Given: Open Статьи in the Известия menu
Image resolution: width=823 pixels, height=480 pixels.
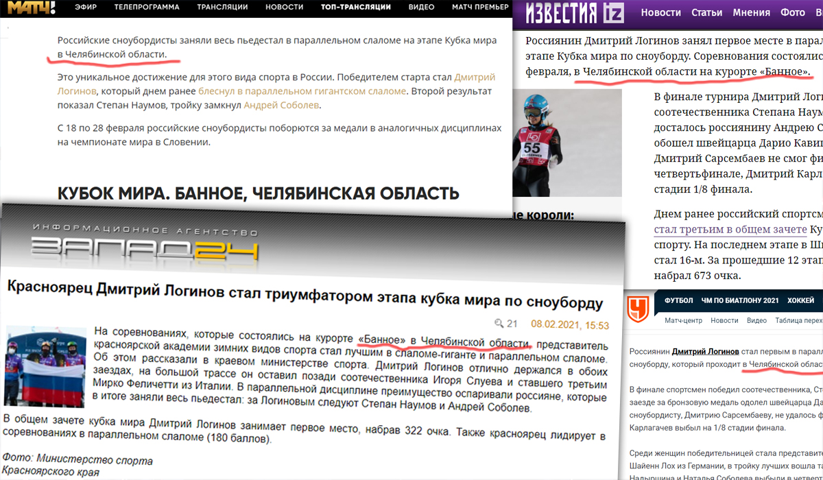Looking at the screenshot, I should pyautogui.click(x=706, y=12).
